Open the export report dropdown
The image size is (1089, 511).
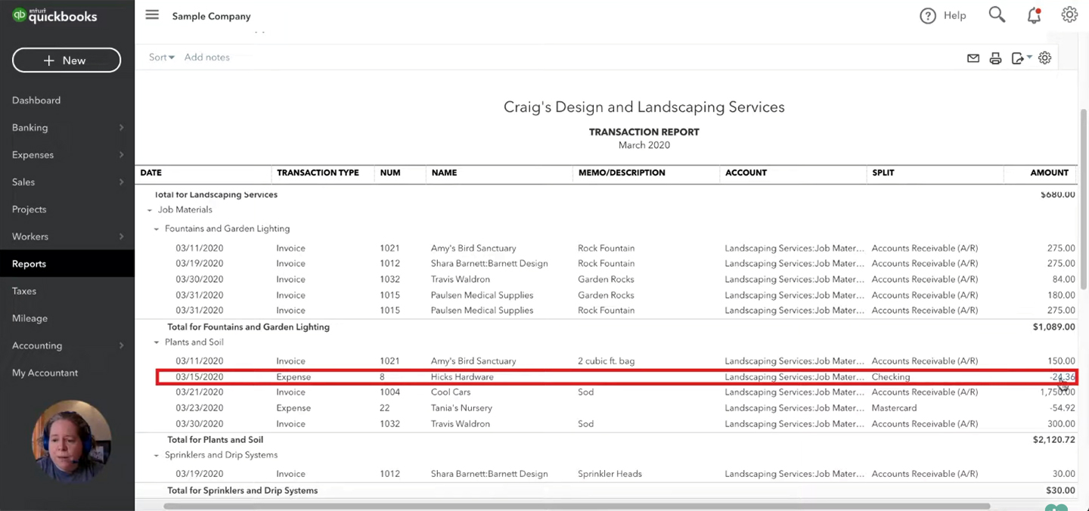point(1021,58)
